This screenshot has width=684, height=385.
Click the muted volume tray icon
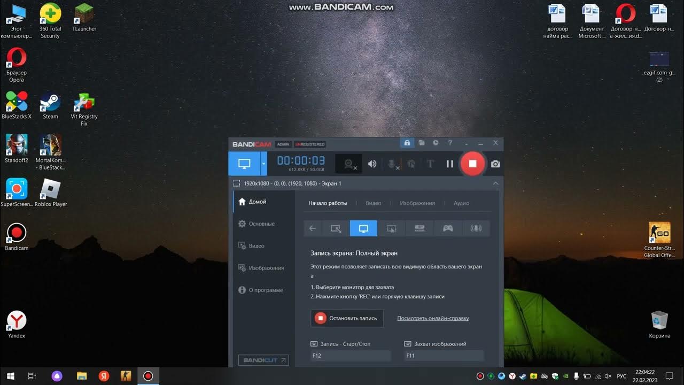[x=608, y=376]
